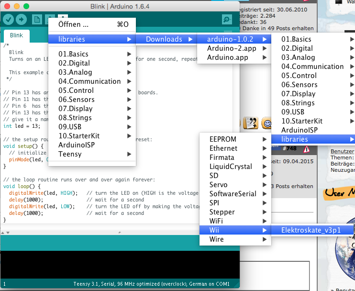Select highlighted libraries entry in first menu
Image resolution: width=355 pixels, height=291 pixels.
point(92,39)
